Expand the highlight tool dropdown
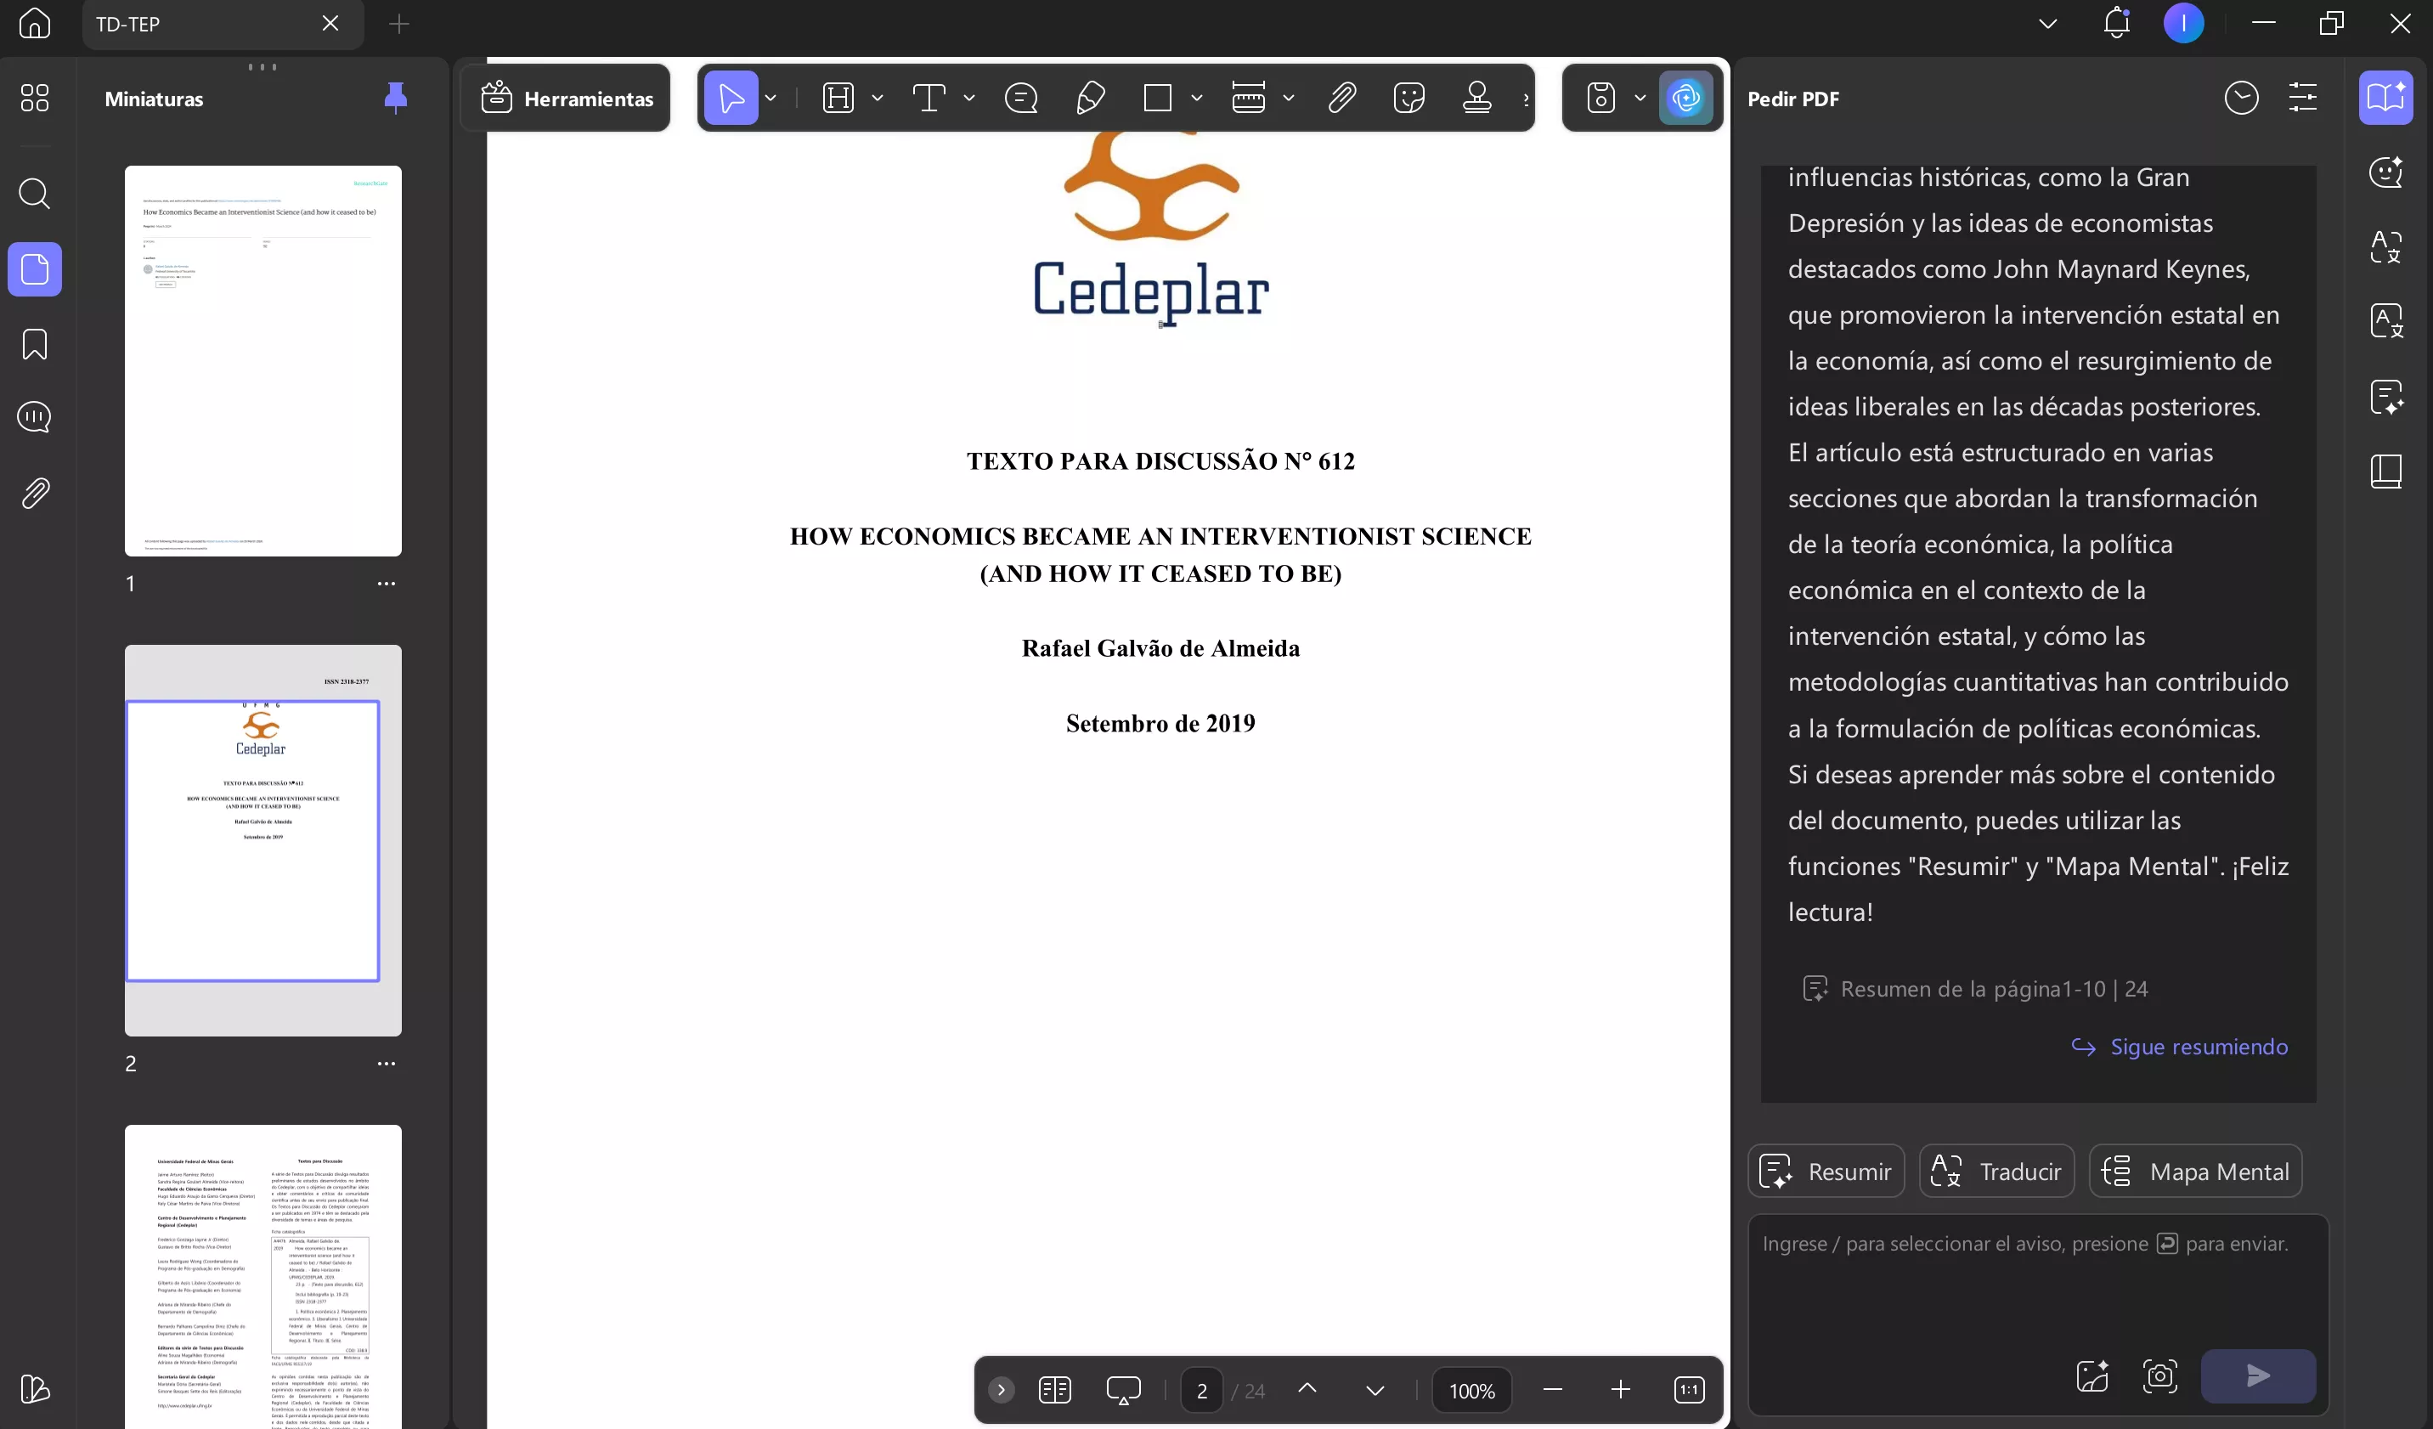Image resolution: width=2433 pixels, height=1429 pixels. coord(878,98)
